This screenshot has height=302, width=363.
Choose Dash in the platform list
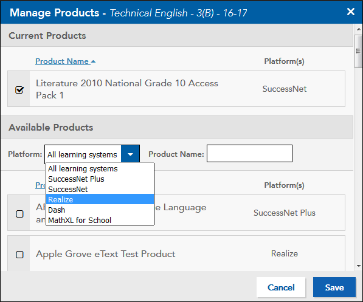[x=100, y=210]
